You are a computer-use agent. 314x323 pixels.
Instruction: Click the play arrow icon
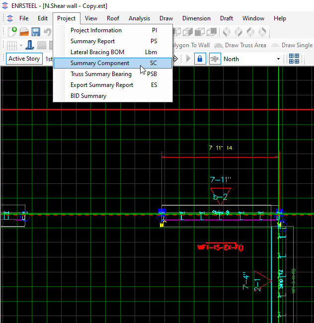click(188, 59)
